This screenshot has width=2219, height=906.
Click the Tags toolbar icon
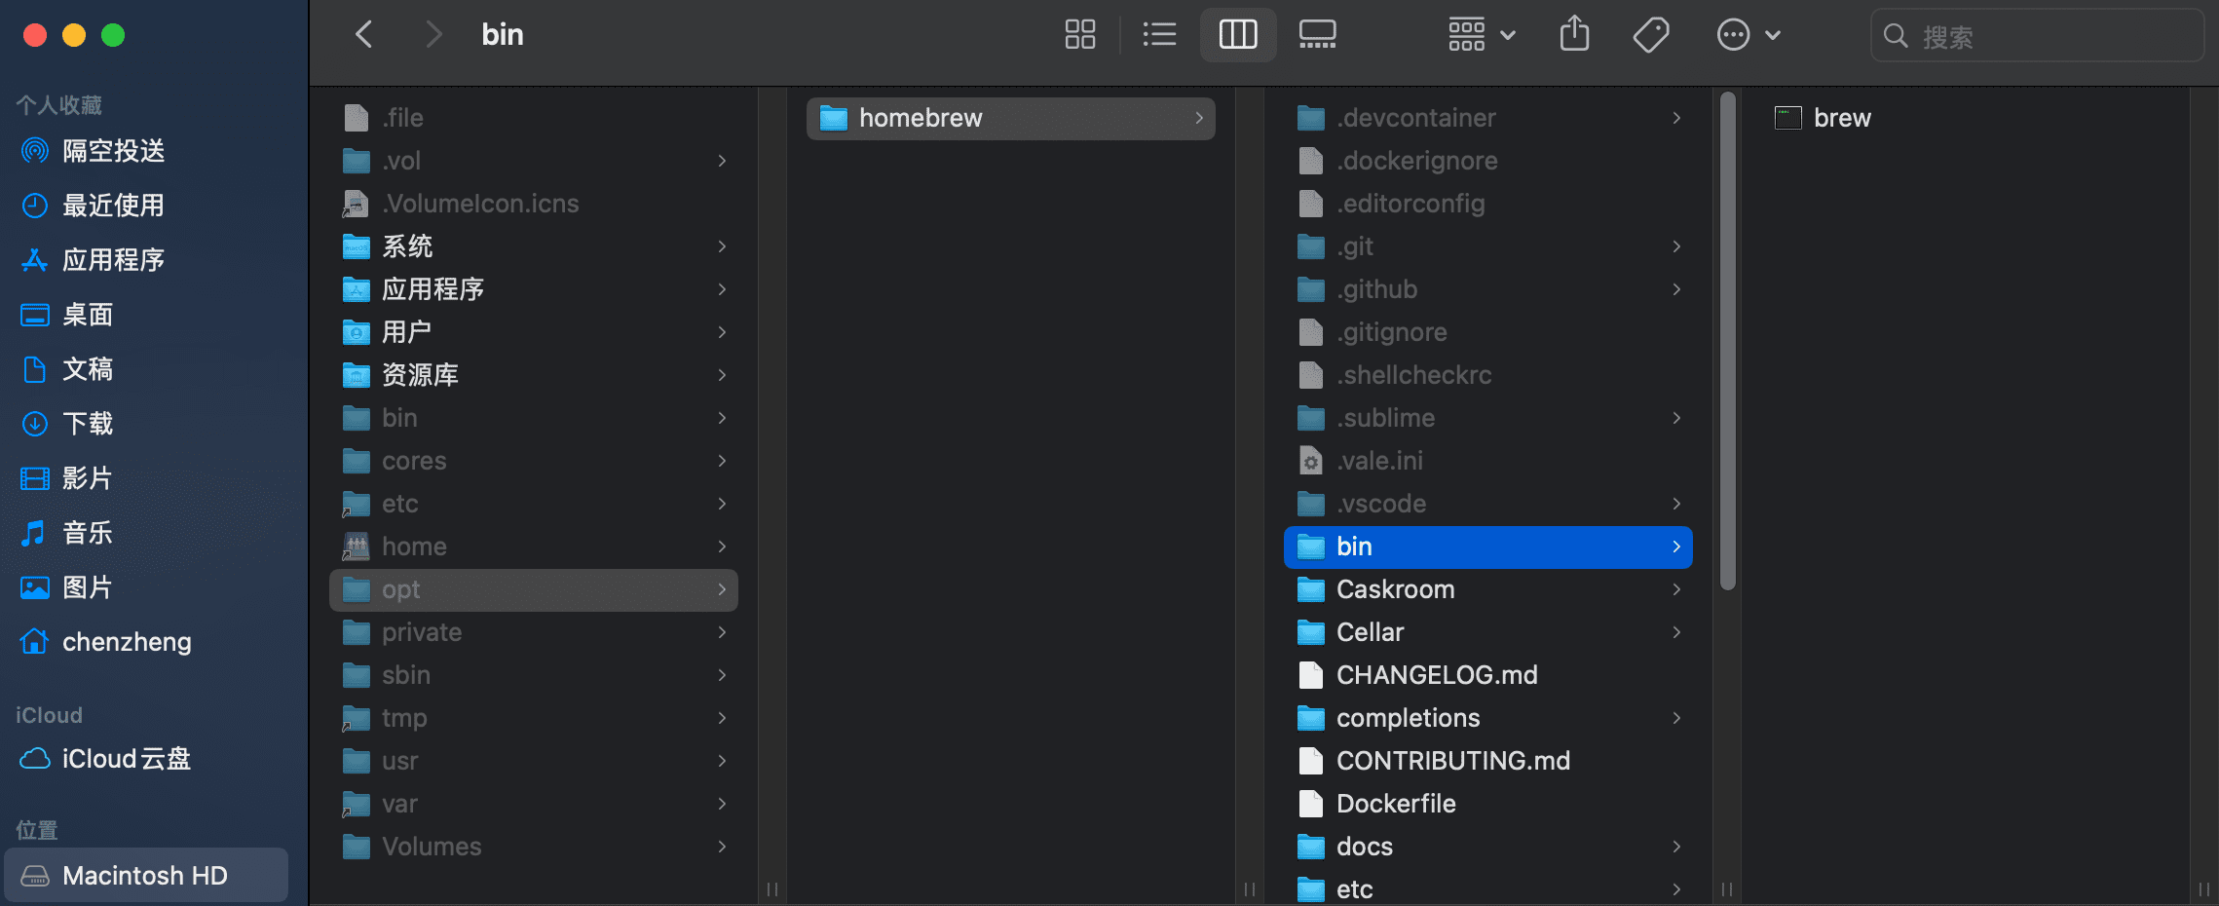pos(1651,35)
